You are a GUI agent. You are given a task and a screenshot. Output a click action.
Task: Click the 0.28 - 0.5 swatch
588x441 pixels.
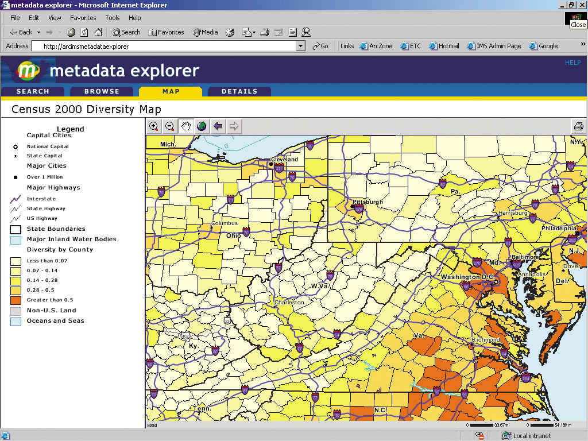pyautogui.click(x=16, y=291)
